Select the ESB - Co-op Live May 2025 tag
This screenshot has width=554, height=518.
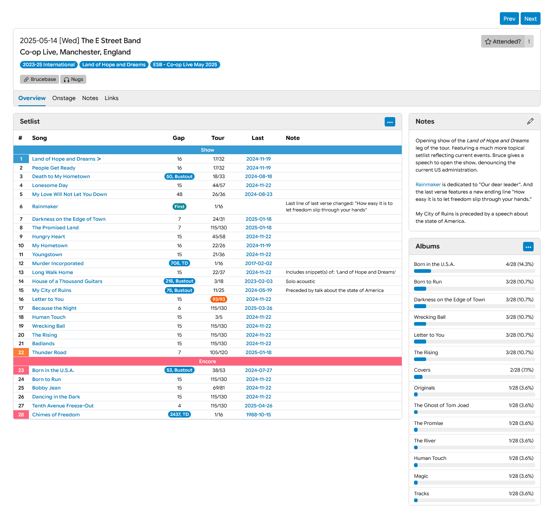tap(185, 65)
